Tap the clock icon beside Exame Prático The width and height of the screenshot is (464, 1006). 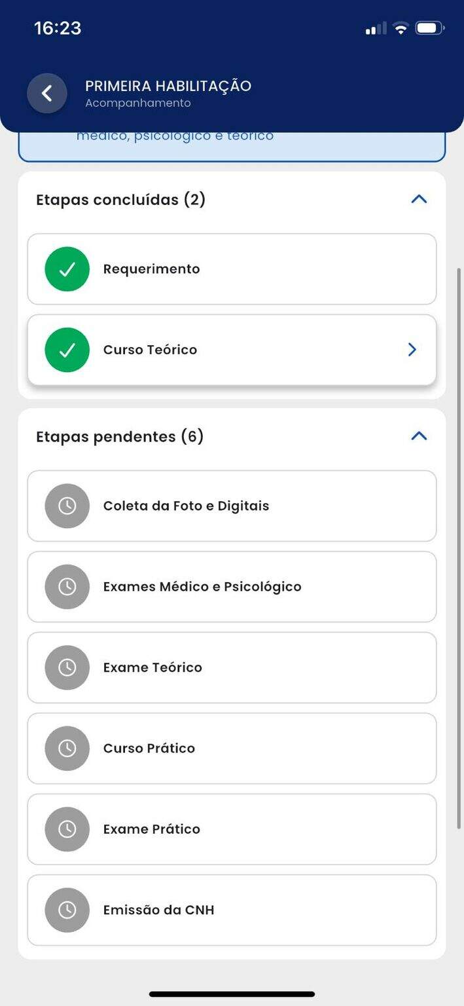point(67,829)
